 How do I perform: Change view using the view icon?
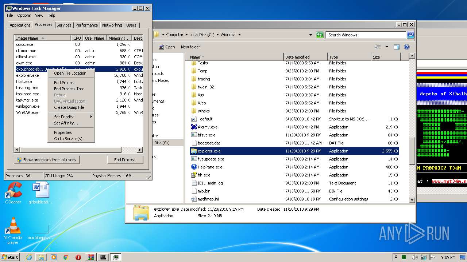pyautogui.click(x=378, y=47)
